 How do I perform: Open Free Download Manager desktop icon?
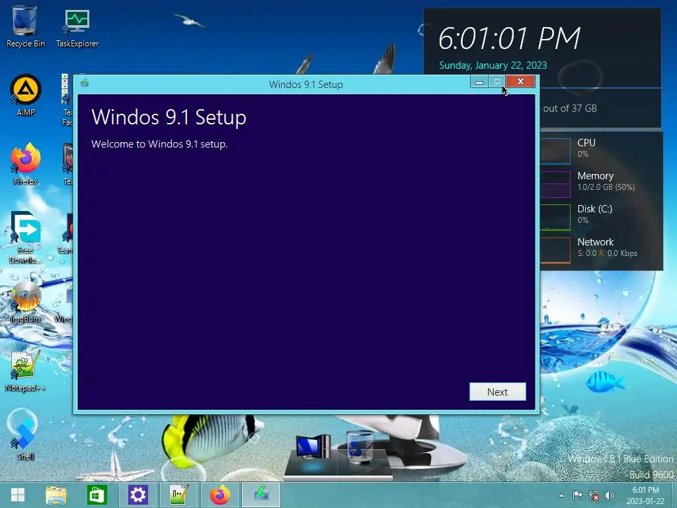pos(26,237)
